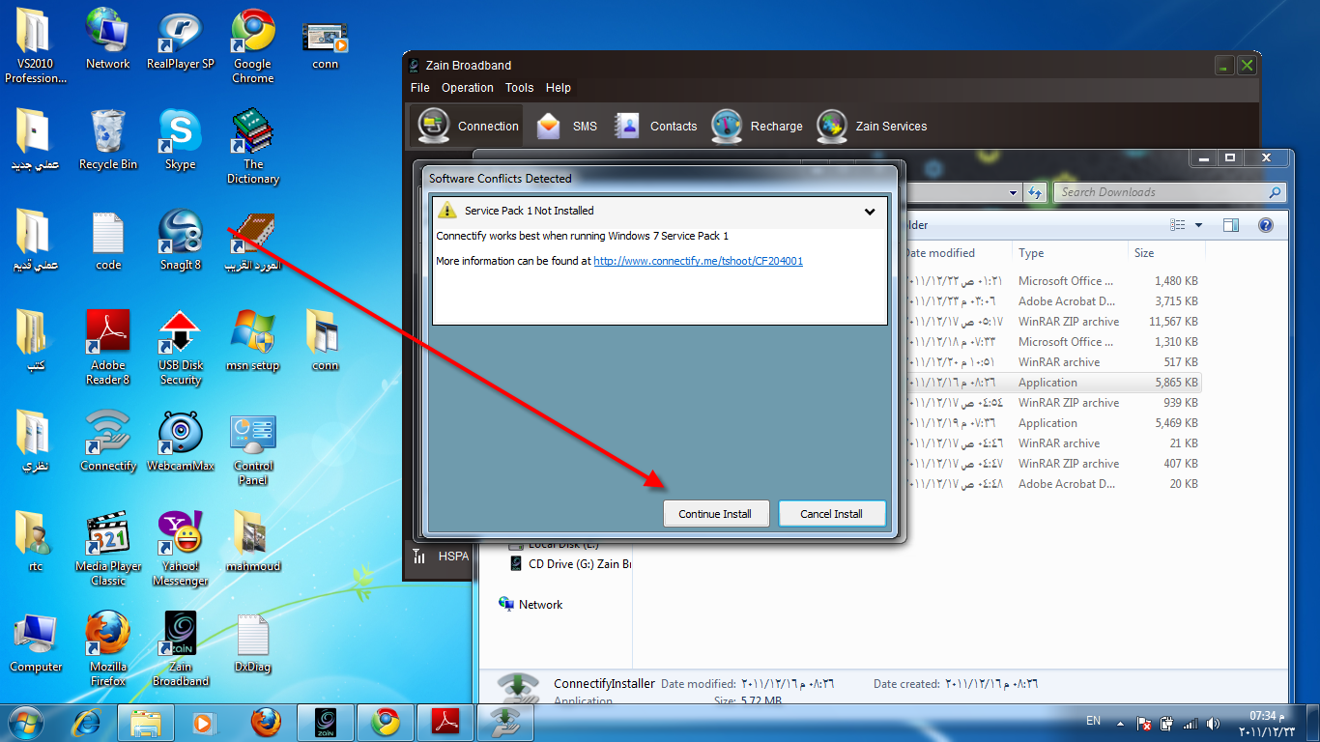
Task: Select the code text file on desktop
Action: (x=108, y=240)
